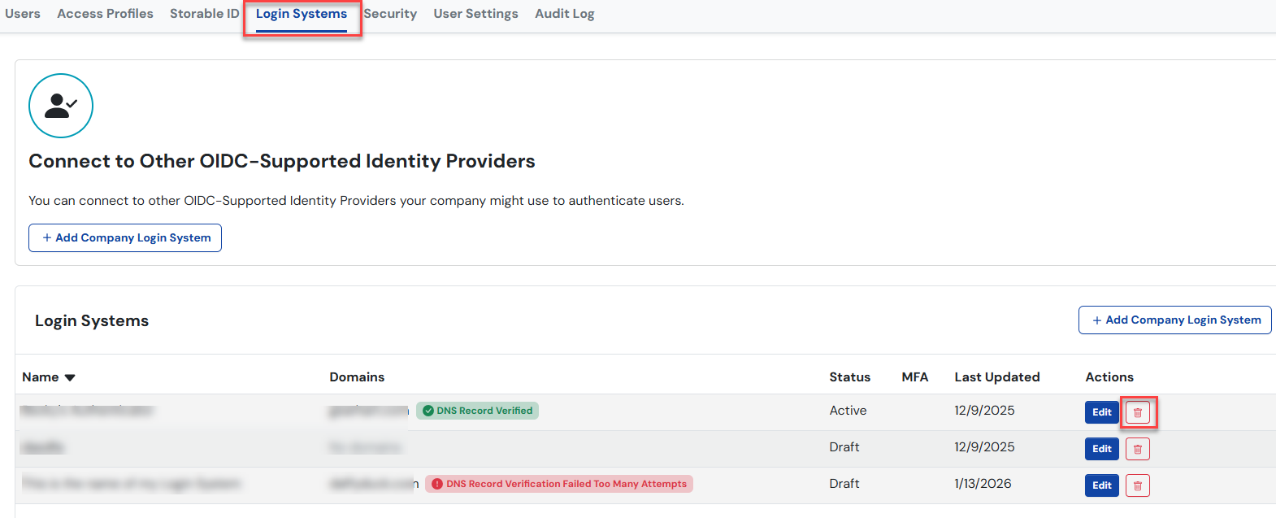The image size is (1276, 518).
Task: Click the green DNS Record Verified check icon
Action: click(x=428, y=411)
